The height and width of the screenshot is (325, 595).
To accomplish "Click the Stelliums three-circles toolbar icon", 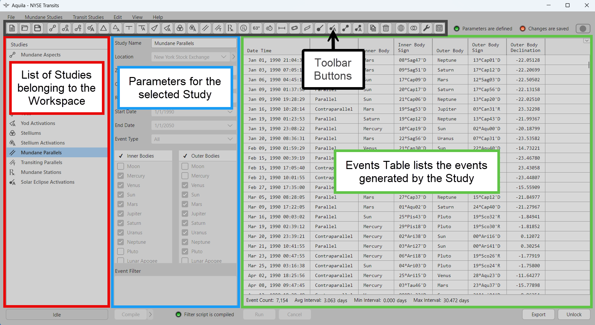I will 180,28.
